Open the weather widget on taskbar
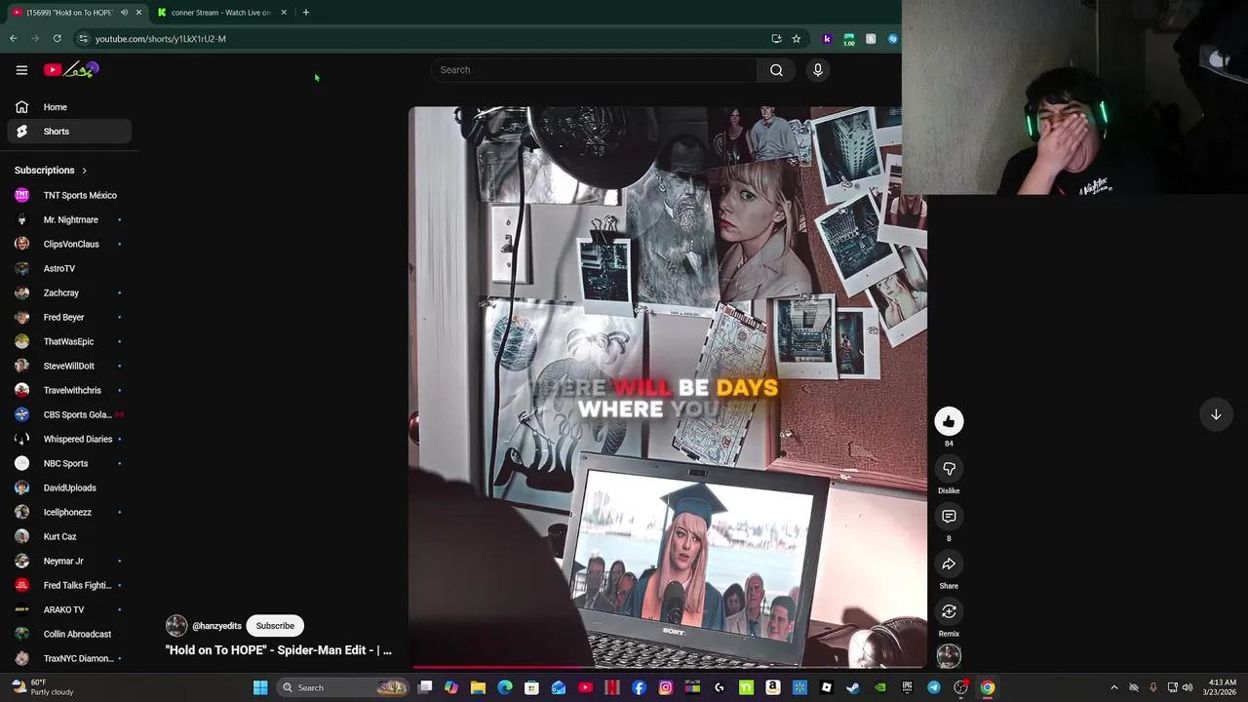This screenshot has height=702, width=1248. pos(41,687)
